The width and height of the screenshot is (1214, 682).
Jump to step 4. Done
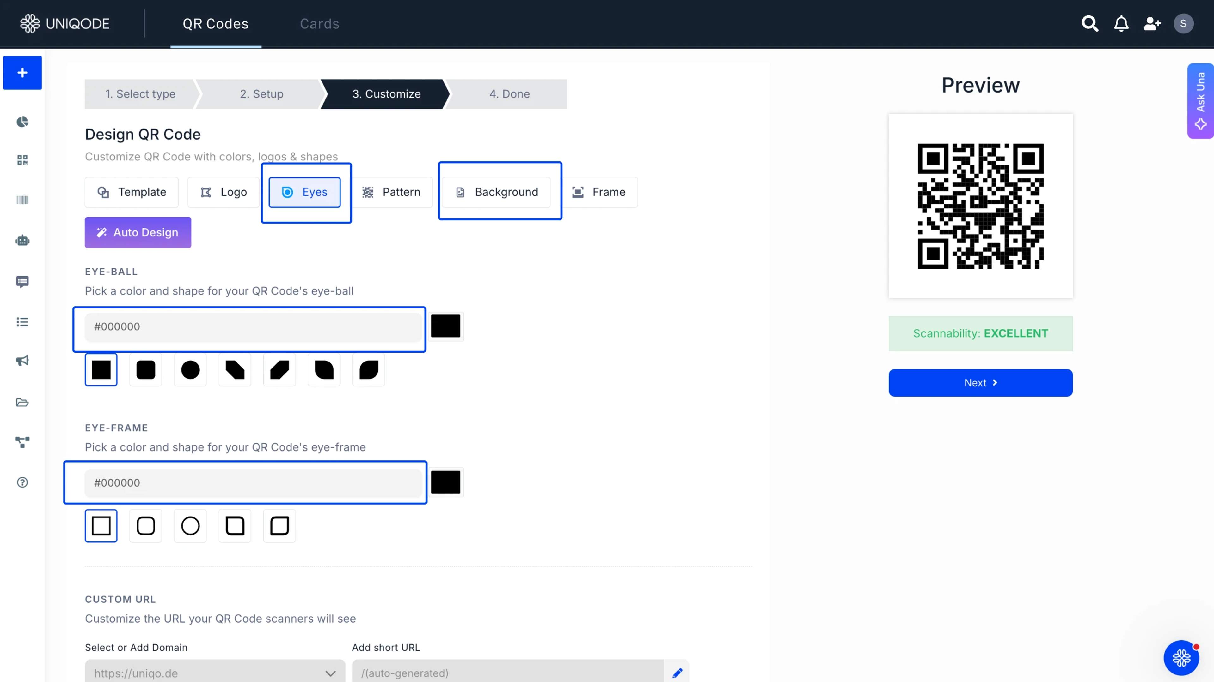[x=509, y=94]
